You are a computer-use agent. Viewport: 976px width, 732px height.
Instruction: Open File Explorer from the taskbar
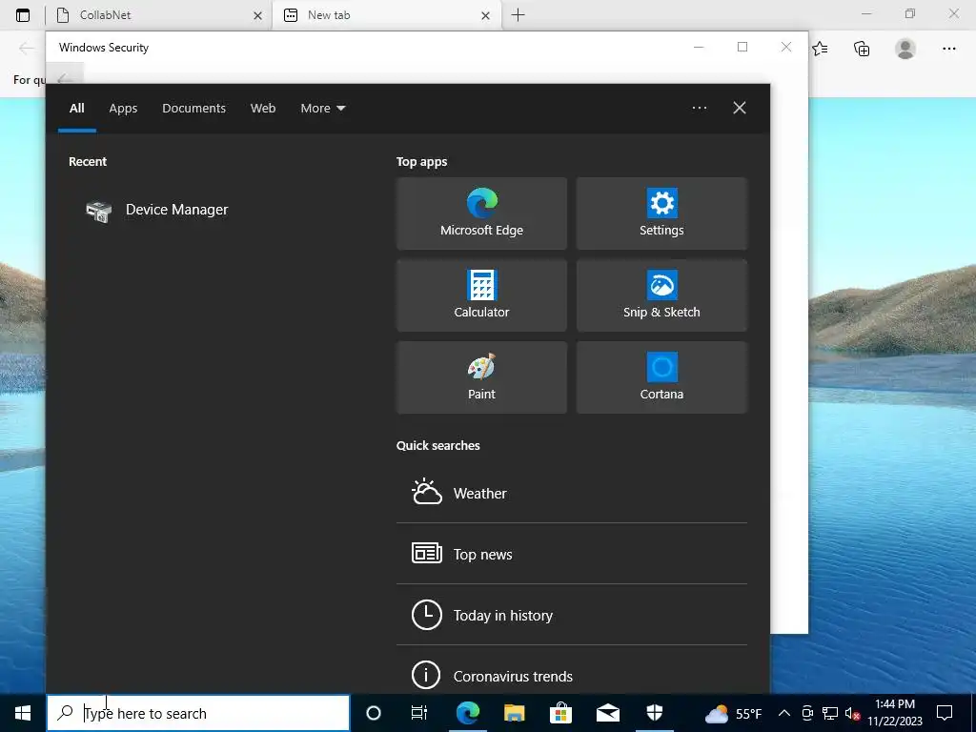tap(514, 713)
